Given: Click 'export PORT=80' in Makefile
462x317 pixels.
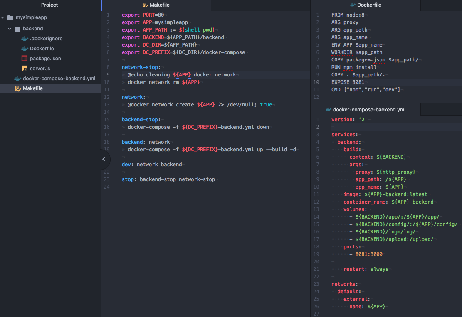Looking at the screenshot, I should click(x=143, y=15).
